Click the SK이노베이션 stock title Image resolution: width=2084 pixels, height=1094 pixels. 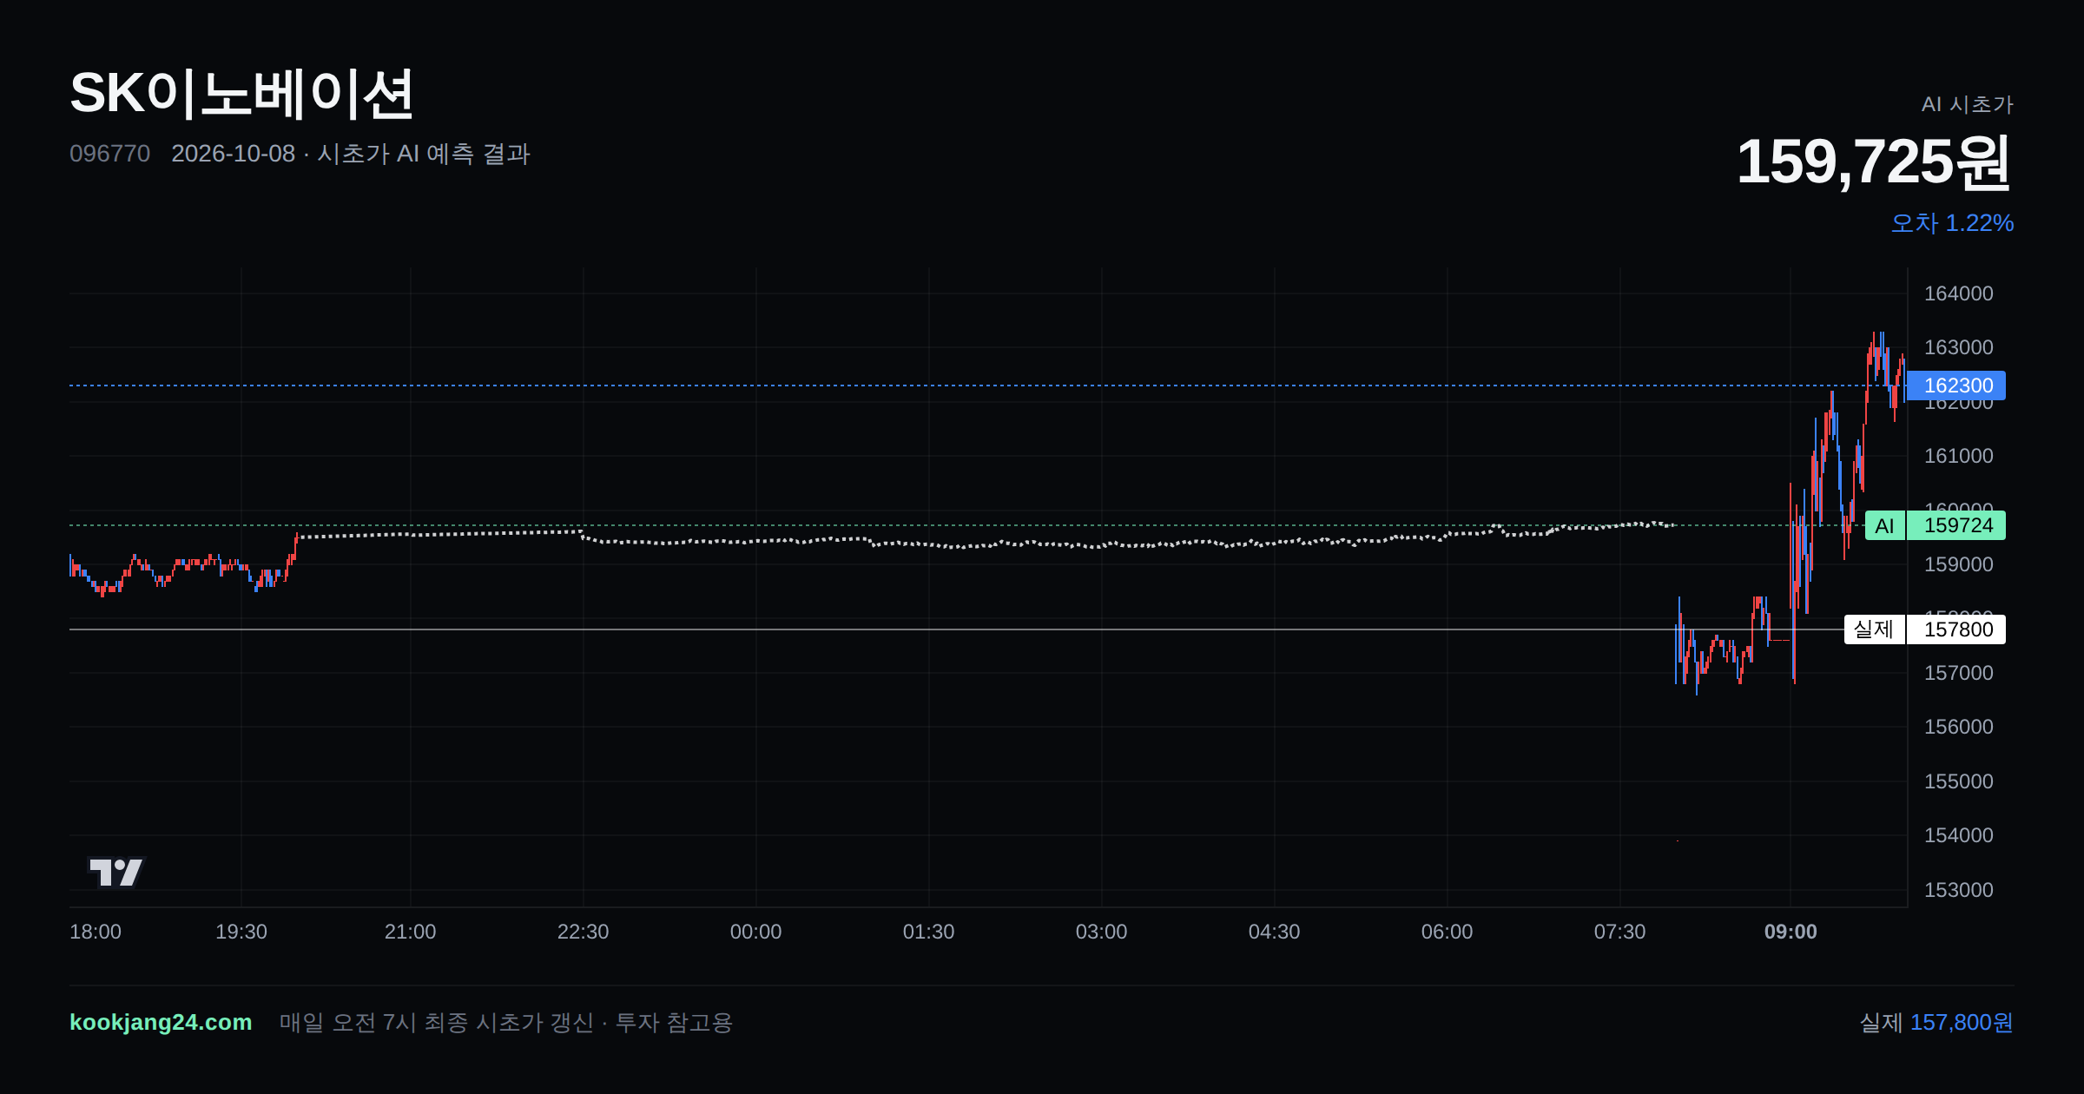click(x=241, y=94)
